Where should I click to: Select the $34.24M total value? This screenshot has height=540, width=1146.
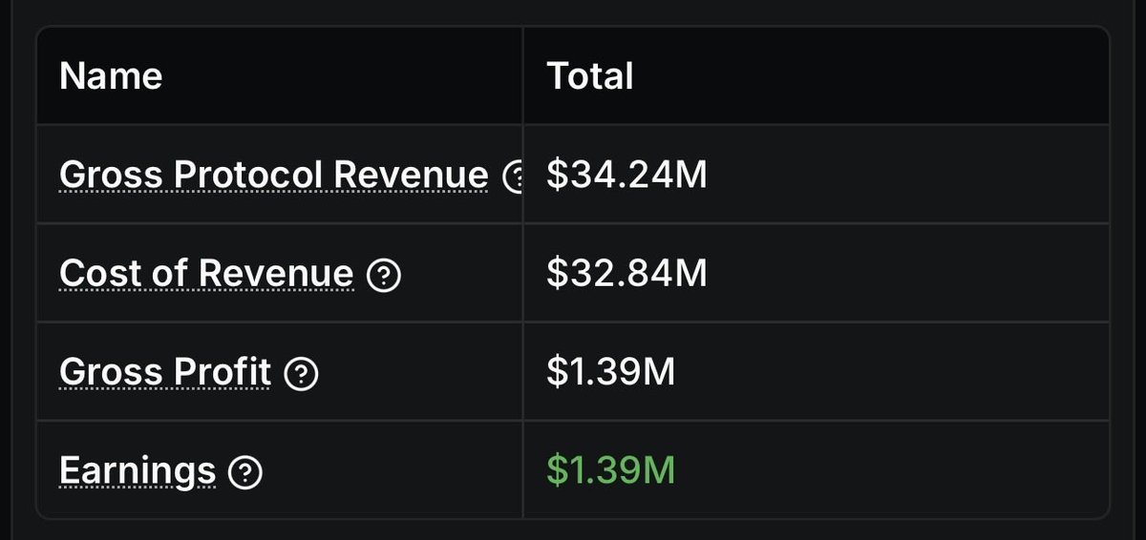pos(626,176)
